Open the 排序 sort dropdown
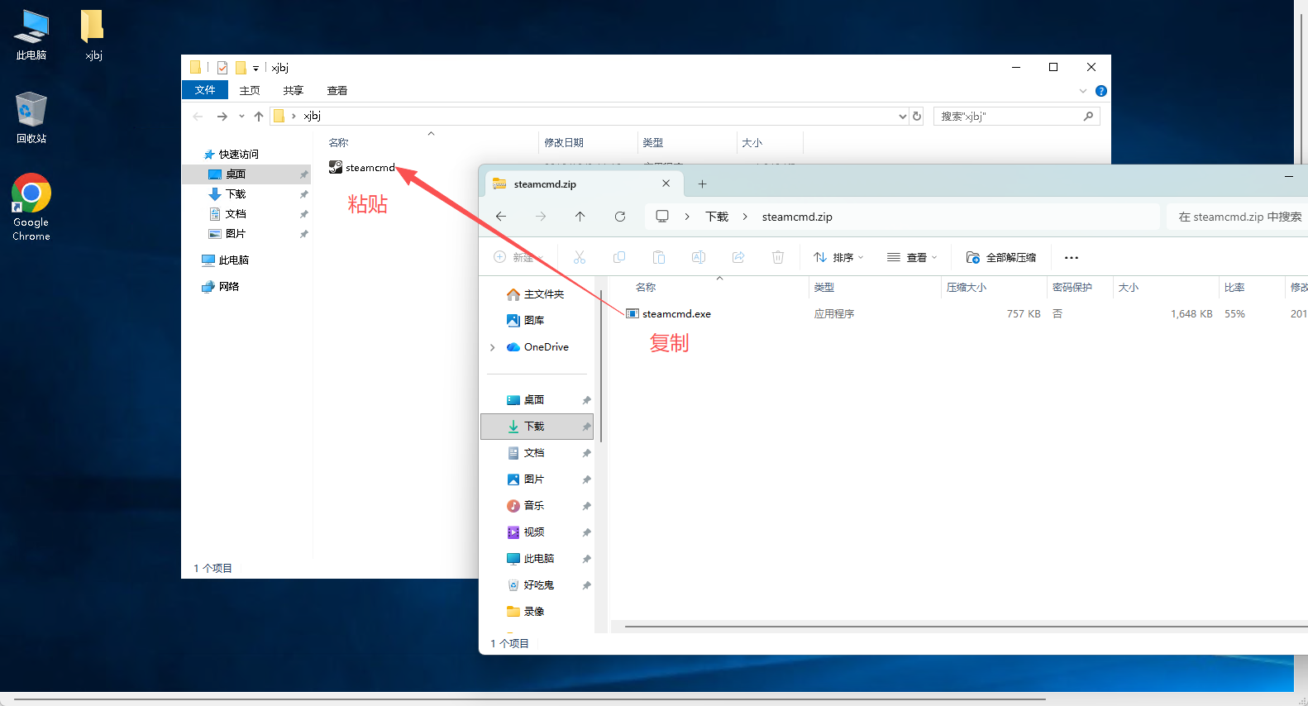Viewport: 1308px width, 706px height. point(838,258)
